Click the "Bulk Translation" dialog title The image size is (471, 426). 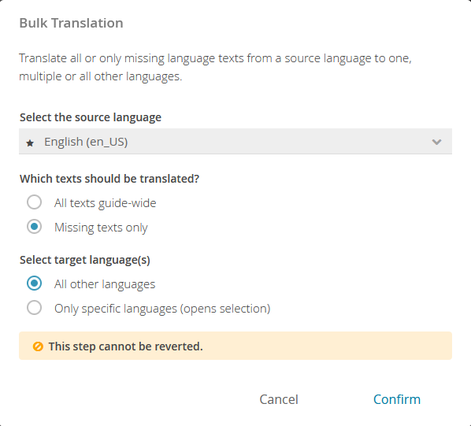71,23
